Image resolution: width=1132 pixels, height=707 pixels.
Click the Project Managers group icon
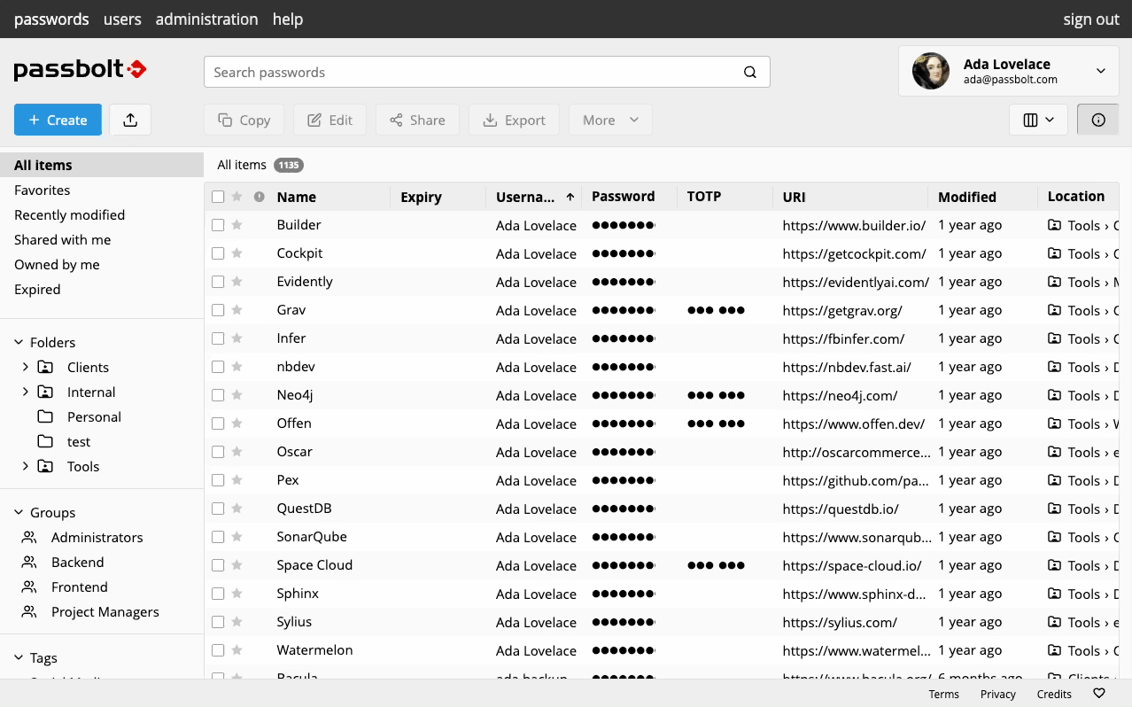coord(29,611)
